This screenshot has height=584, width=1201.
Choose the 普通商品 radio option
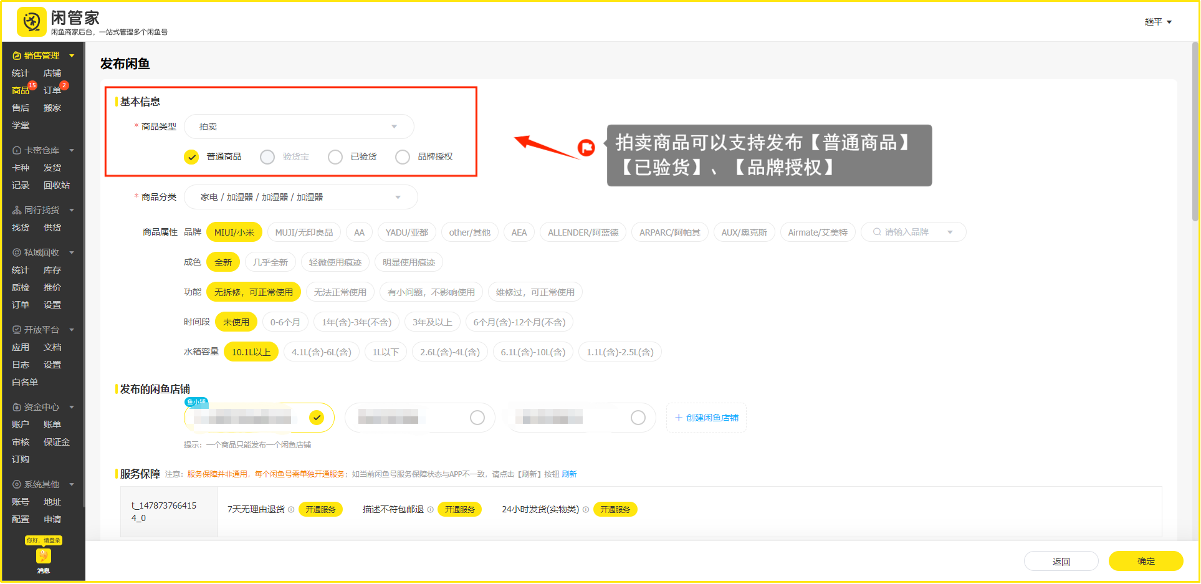191,157
